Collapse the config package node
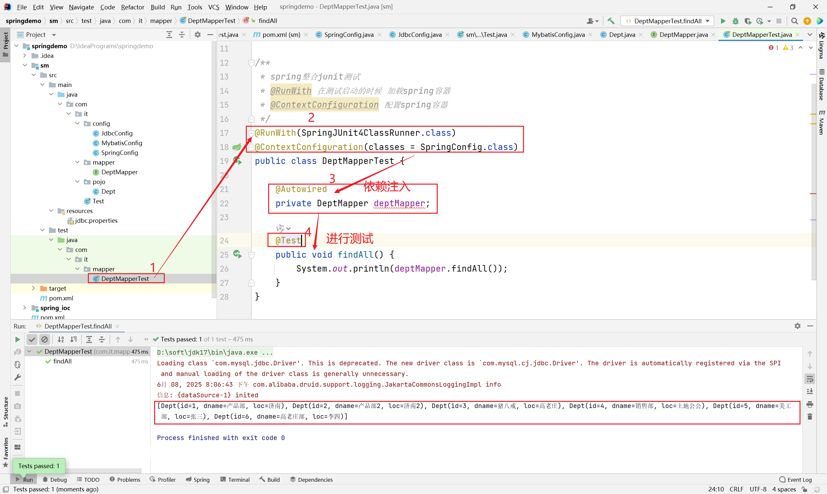This screenshot has width=827, height=494. [x=77, y=124]
